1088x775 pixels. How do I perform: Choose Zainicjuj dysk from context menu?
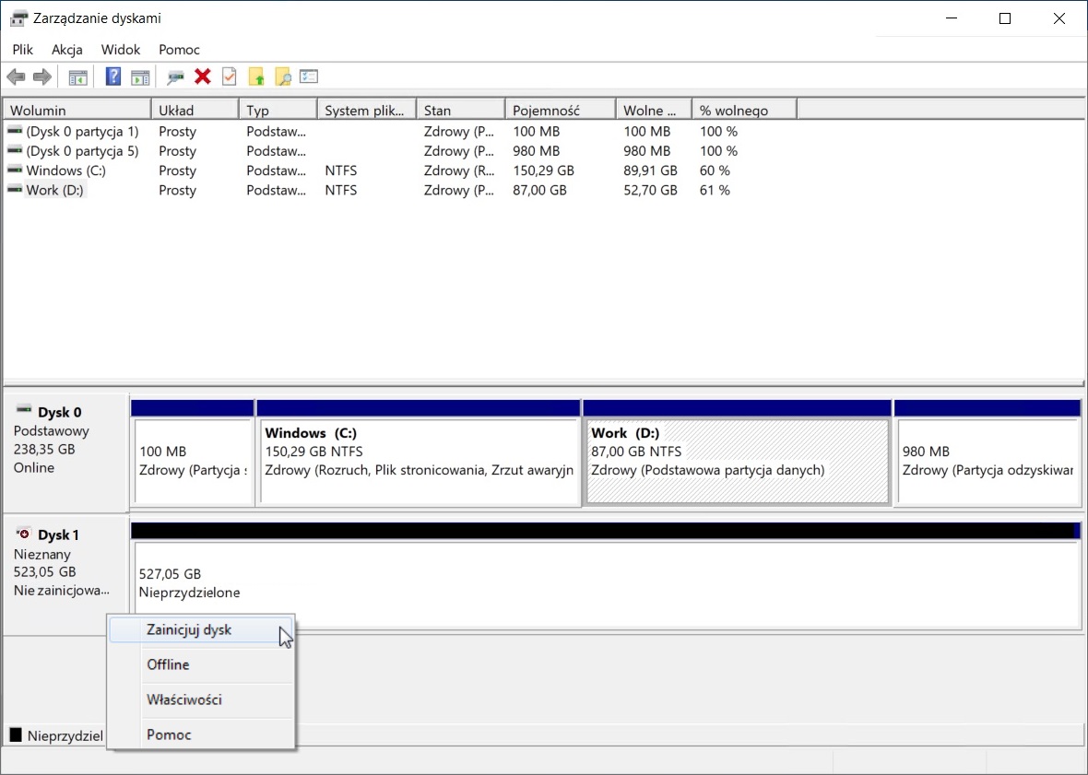click(x=189, y=630)
